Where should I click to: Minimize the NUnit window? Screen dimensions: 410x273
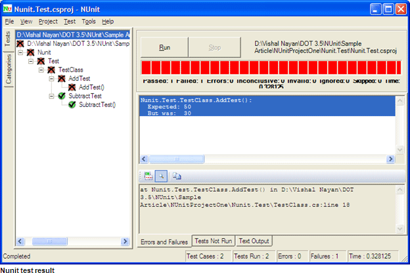pos(375,9)
